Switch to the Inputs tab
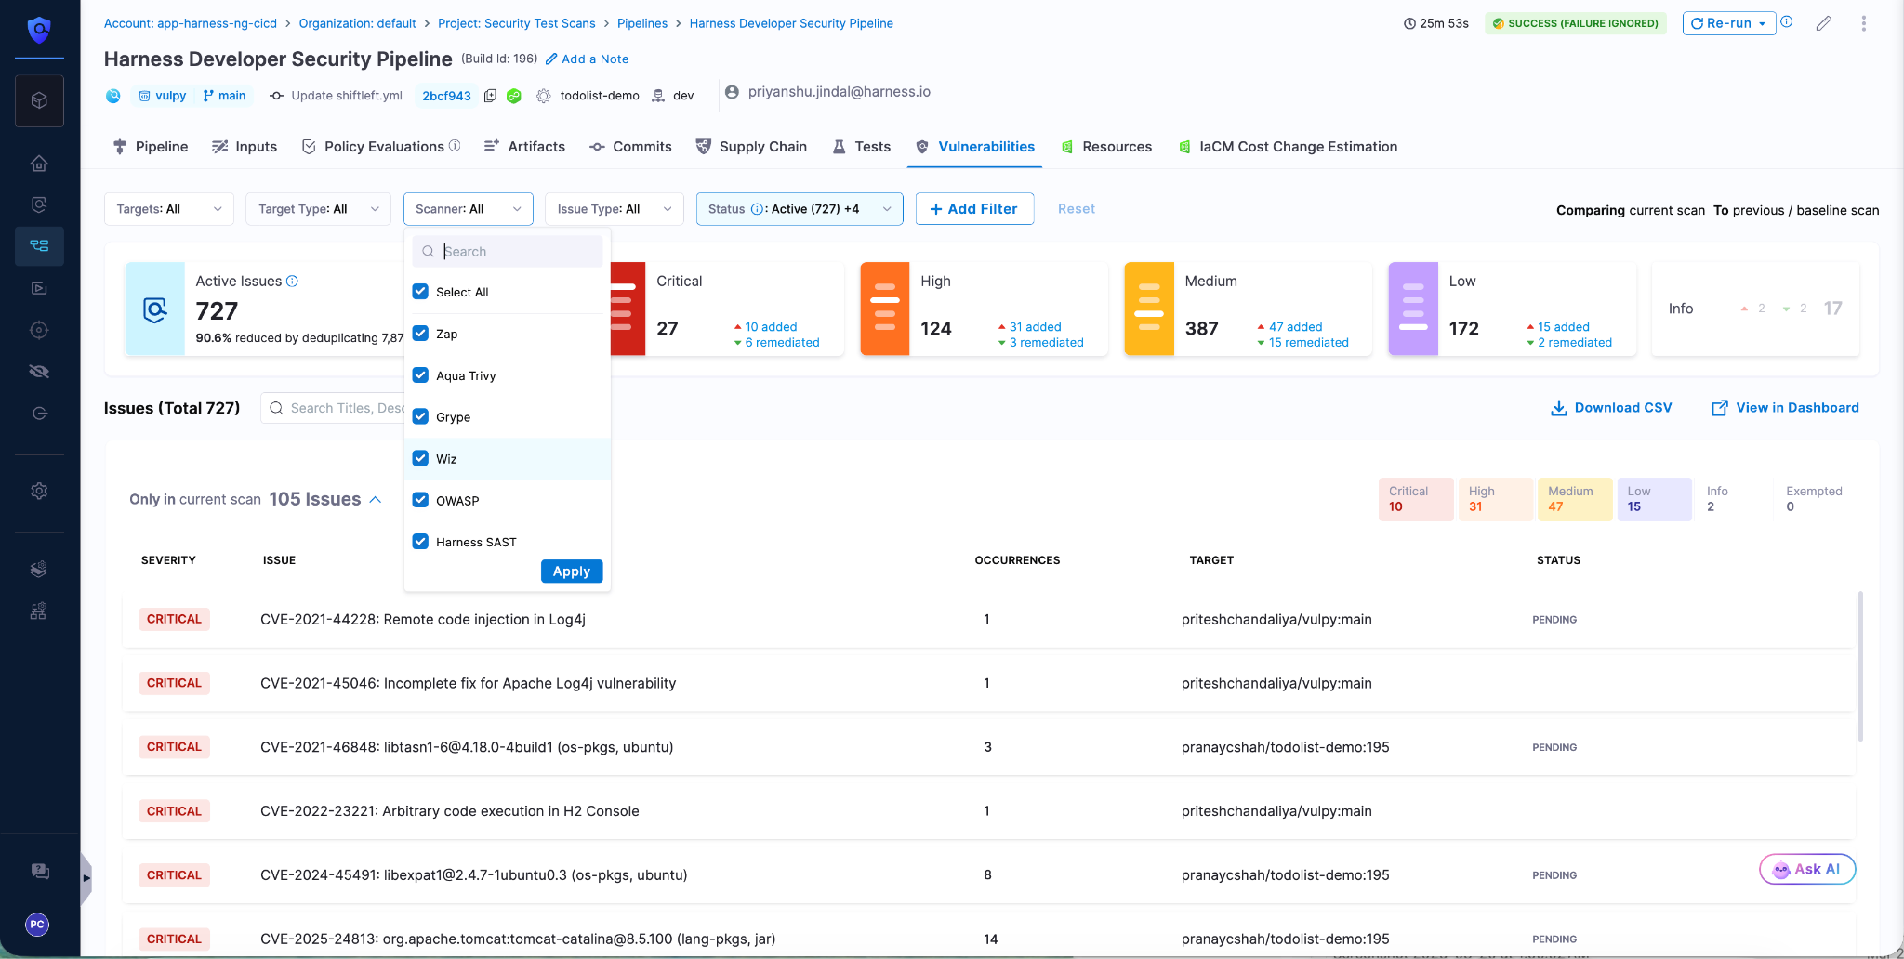 [x=245, y=147]
